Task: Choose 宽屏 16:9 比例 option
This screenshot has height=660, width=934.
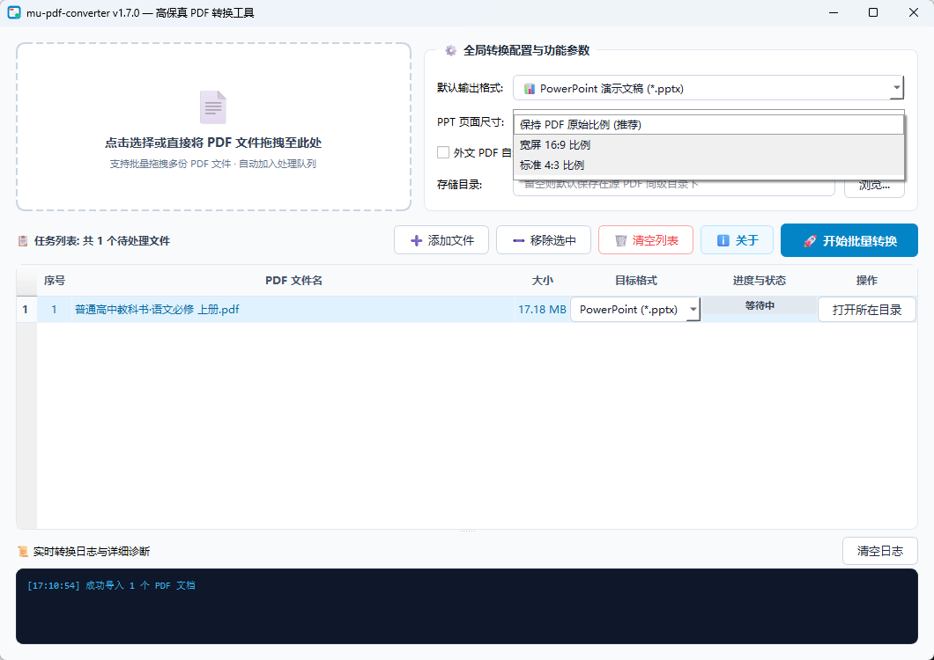Action: pyautogui.click(x=708, y=144)
